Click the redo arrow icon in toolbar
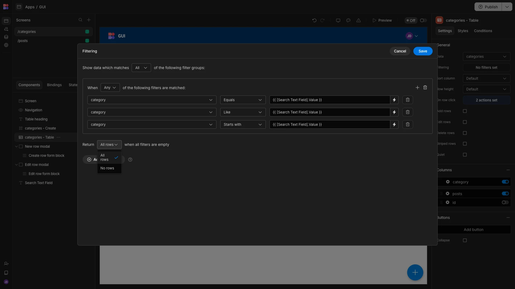This screenshot has height=289, width=515. pyautogui.click(x=322, y=20)
